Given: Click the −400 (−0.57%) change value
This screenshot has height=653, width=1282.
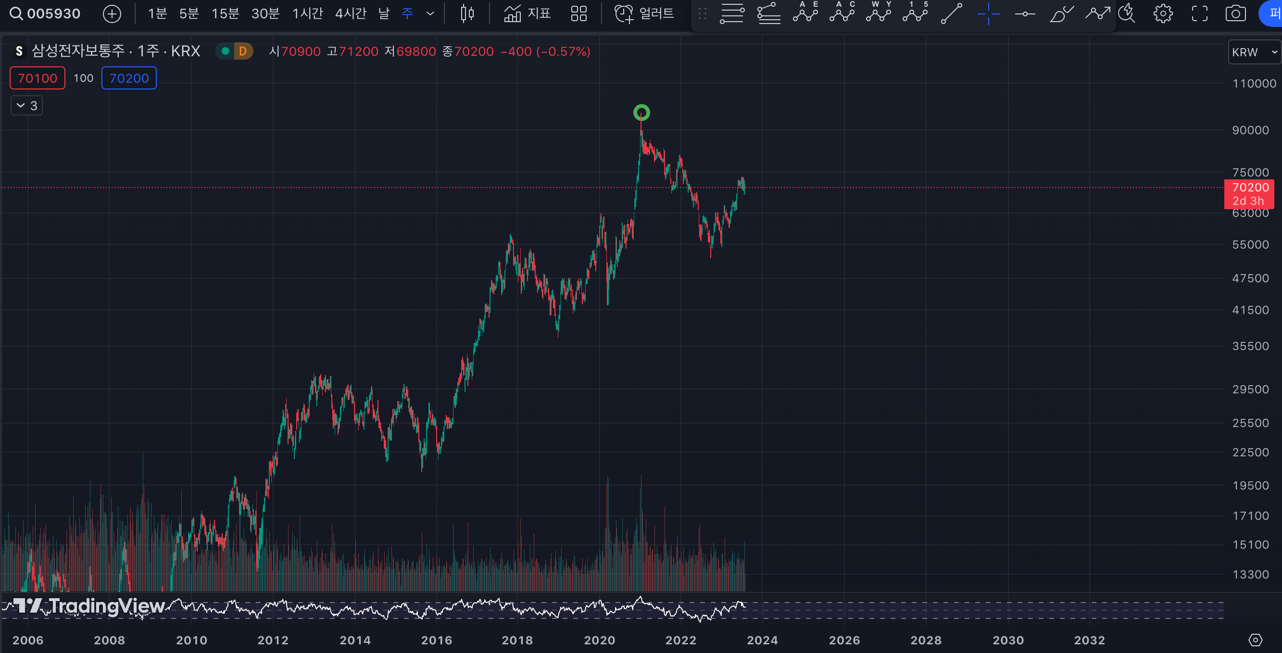Looking at the screenshot, I should [545, 51].
